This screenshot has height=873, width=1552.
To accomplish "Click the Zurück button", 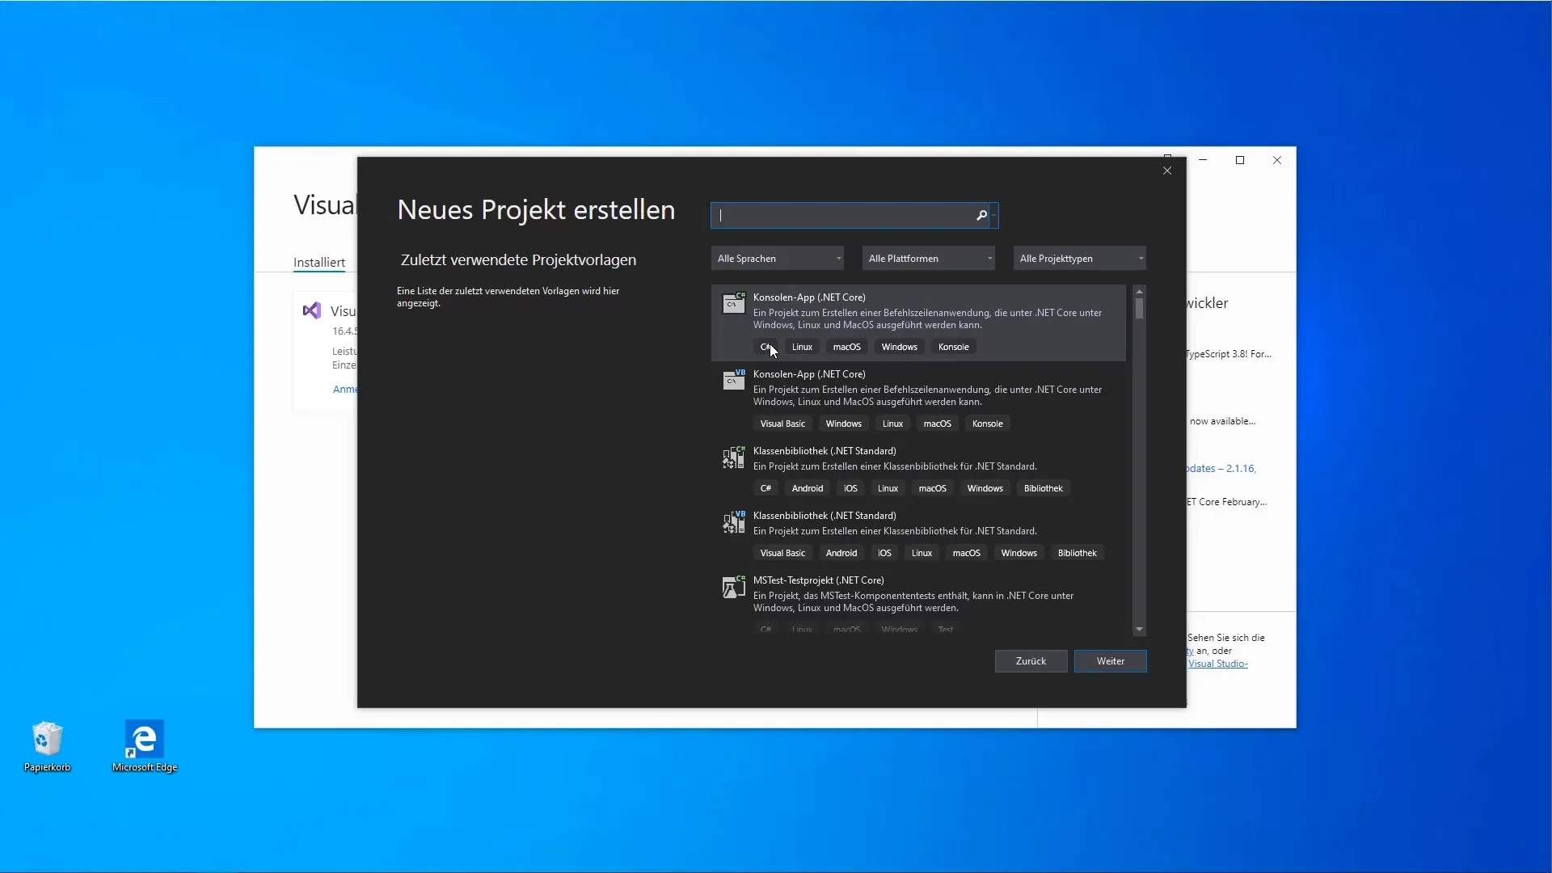I will click(1031, 661).
